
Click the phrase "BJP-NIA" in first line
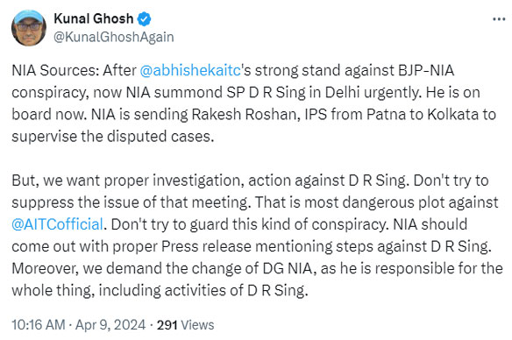(426, 70)
